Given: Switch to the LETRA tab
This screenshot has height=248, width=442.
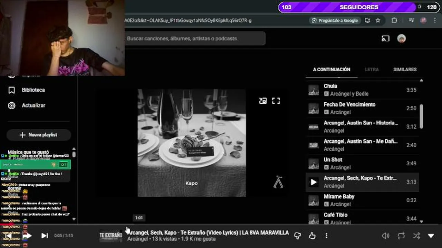Looking at the screenshot, I should pos(372,69).
